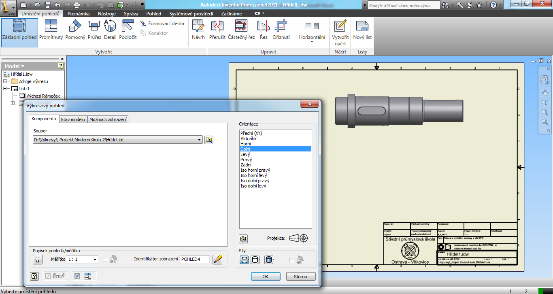The height and width of the screenshot is (294, 553).
Task: Select Výchozí Rámeček in model tree
Action: (x=40, y=96)
